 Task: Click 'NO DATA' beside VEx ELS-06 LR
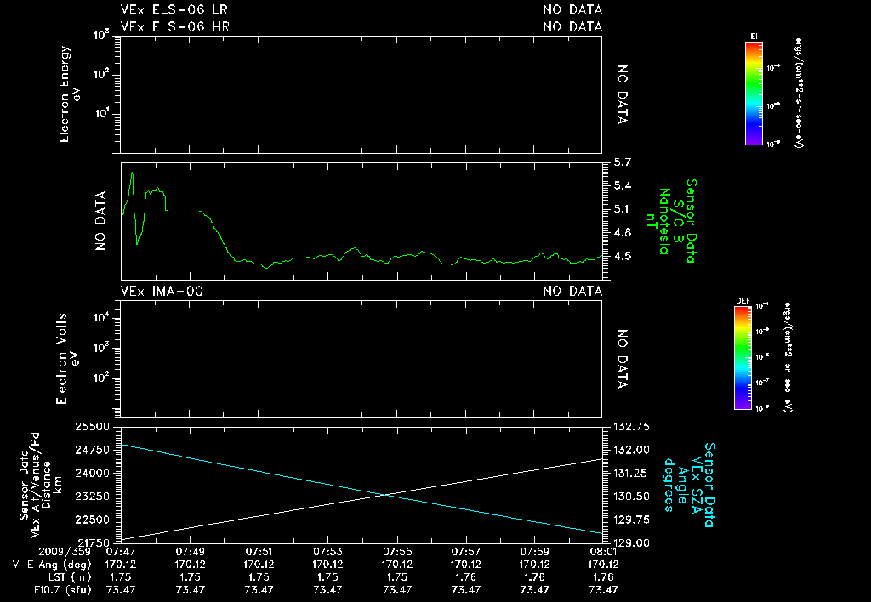572,10
